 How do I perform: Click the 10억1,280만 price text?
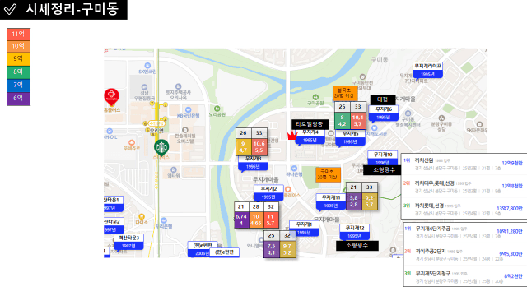(510, 231)
